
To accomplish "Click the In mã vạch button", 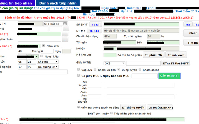I will point(176,55).
